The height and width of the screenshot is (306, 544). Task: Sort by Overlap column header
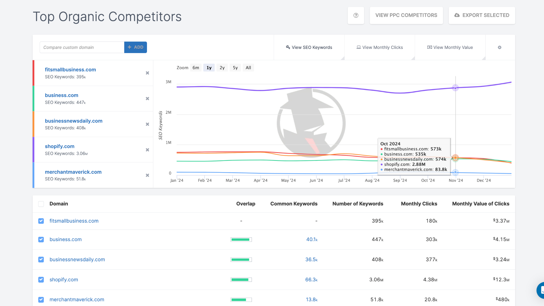pyautogui.click(x=246, y=204)
